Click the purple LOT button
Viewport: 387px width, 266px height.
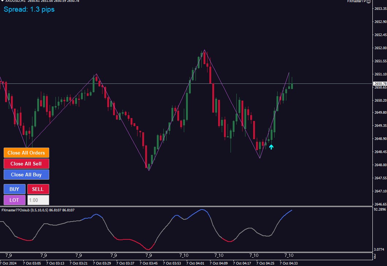point(15,200)
